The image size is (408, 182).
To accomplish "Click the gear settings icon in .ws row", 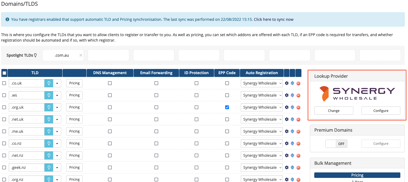I will click(287, 95).
